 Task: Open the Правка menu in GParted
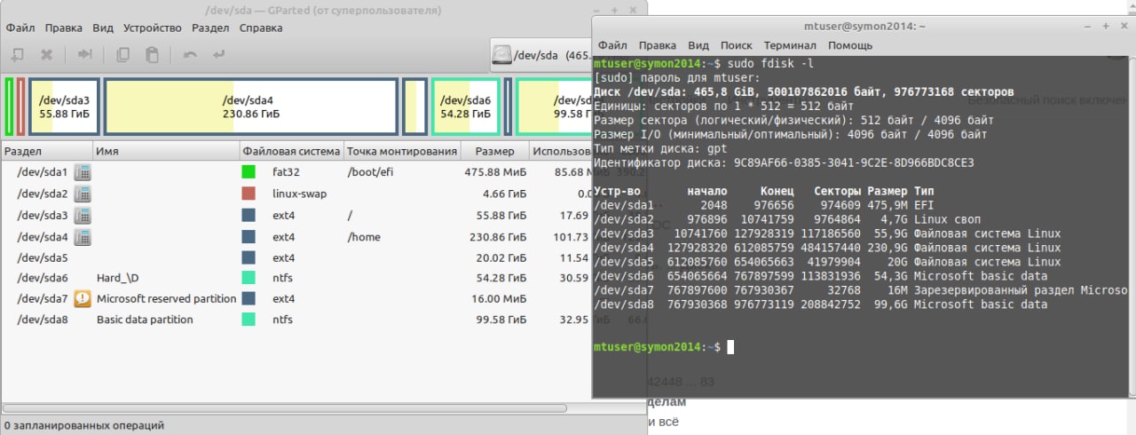tap(64, 28)
